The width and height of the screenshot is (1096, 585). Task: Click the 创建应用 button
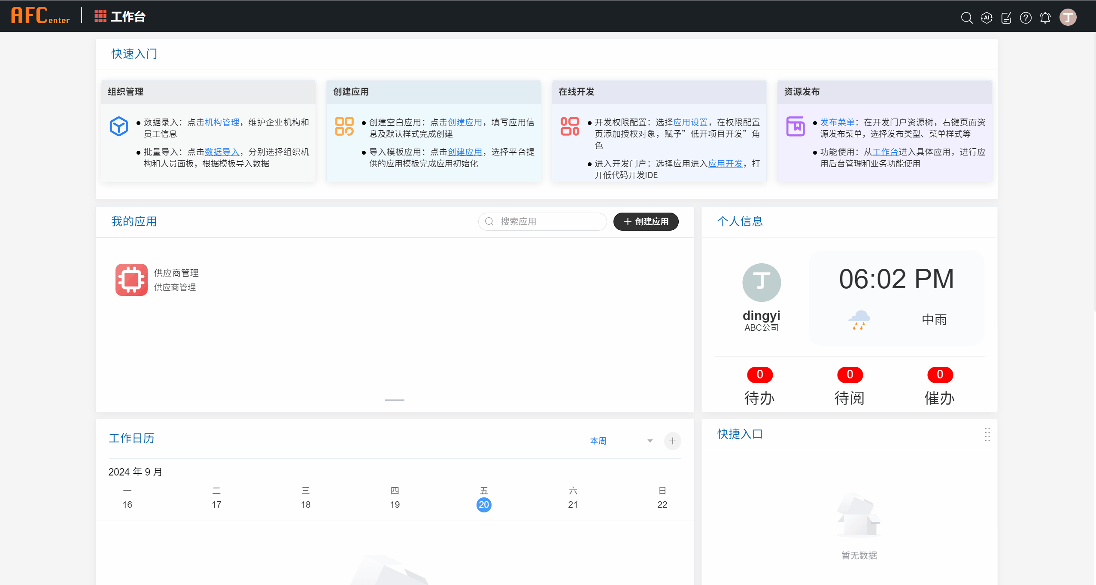(x=646, y=222)
